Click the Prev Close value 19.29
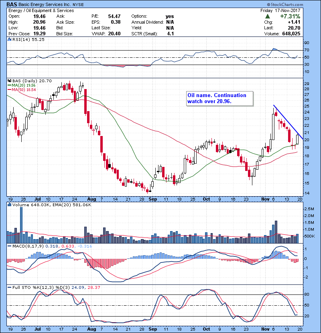 [39, 34]
